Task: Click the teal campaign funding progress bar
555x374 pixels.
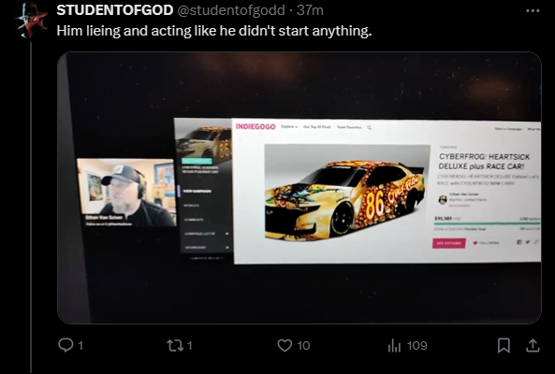Action: (487, 223)
